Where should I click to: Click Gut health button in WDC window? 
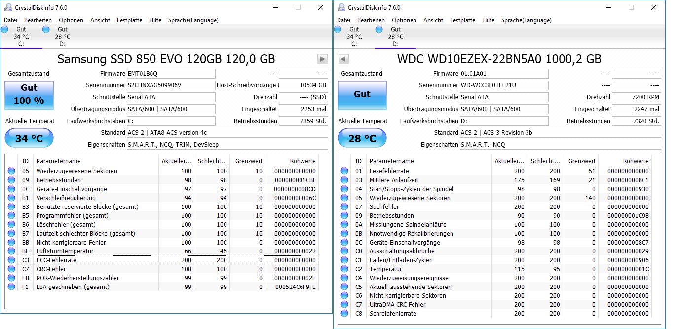coord(362,95)
